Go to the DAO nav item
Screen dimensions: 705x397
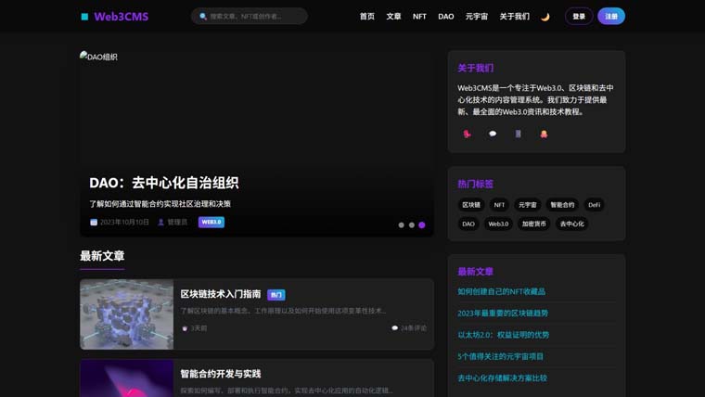pyautogui.click(x=446, y=16)
